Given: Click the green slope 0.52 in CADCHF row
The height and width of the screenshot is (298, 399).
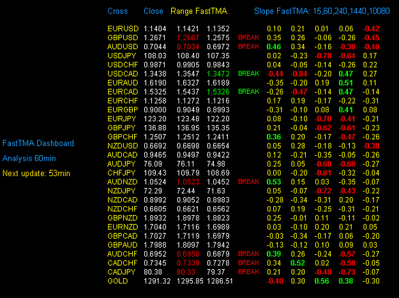Looking at the screenshot, I should (297, 263).
